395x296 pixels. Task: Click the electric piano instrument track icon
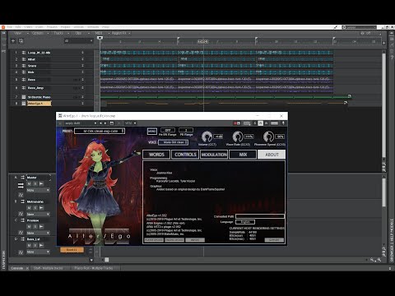tap(24, 97)
